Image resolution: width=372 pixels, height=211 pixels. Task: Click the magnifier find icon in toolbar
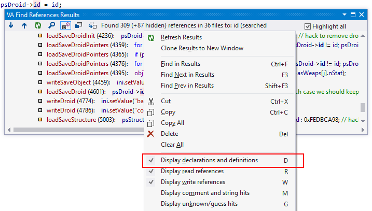point(51,25)
